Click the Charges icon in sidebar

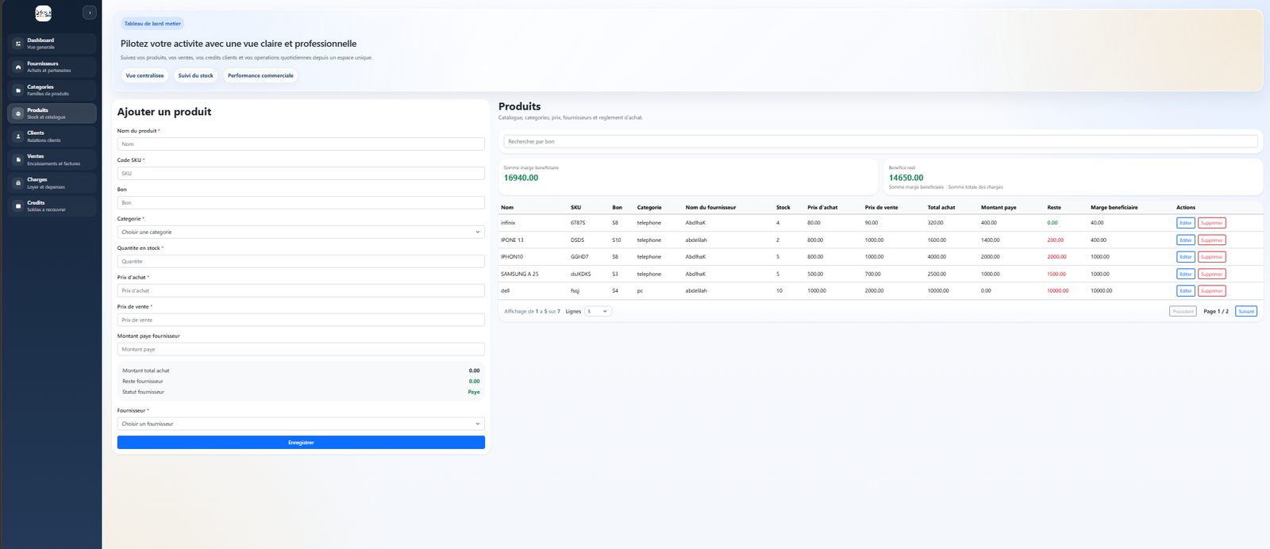(18, 183)
